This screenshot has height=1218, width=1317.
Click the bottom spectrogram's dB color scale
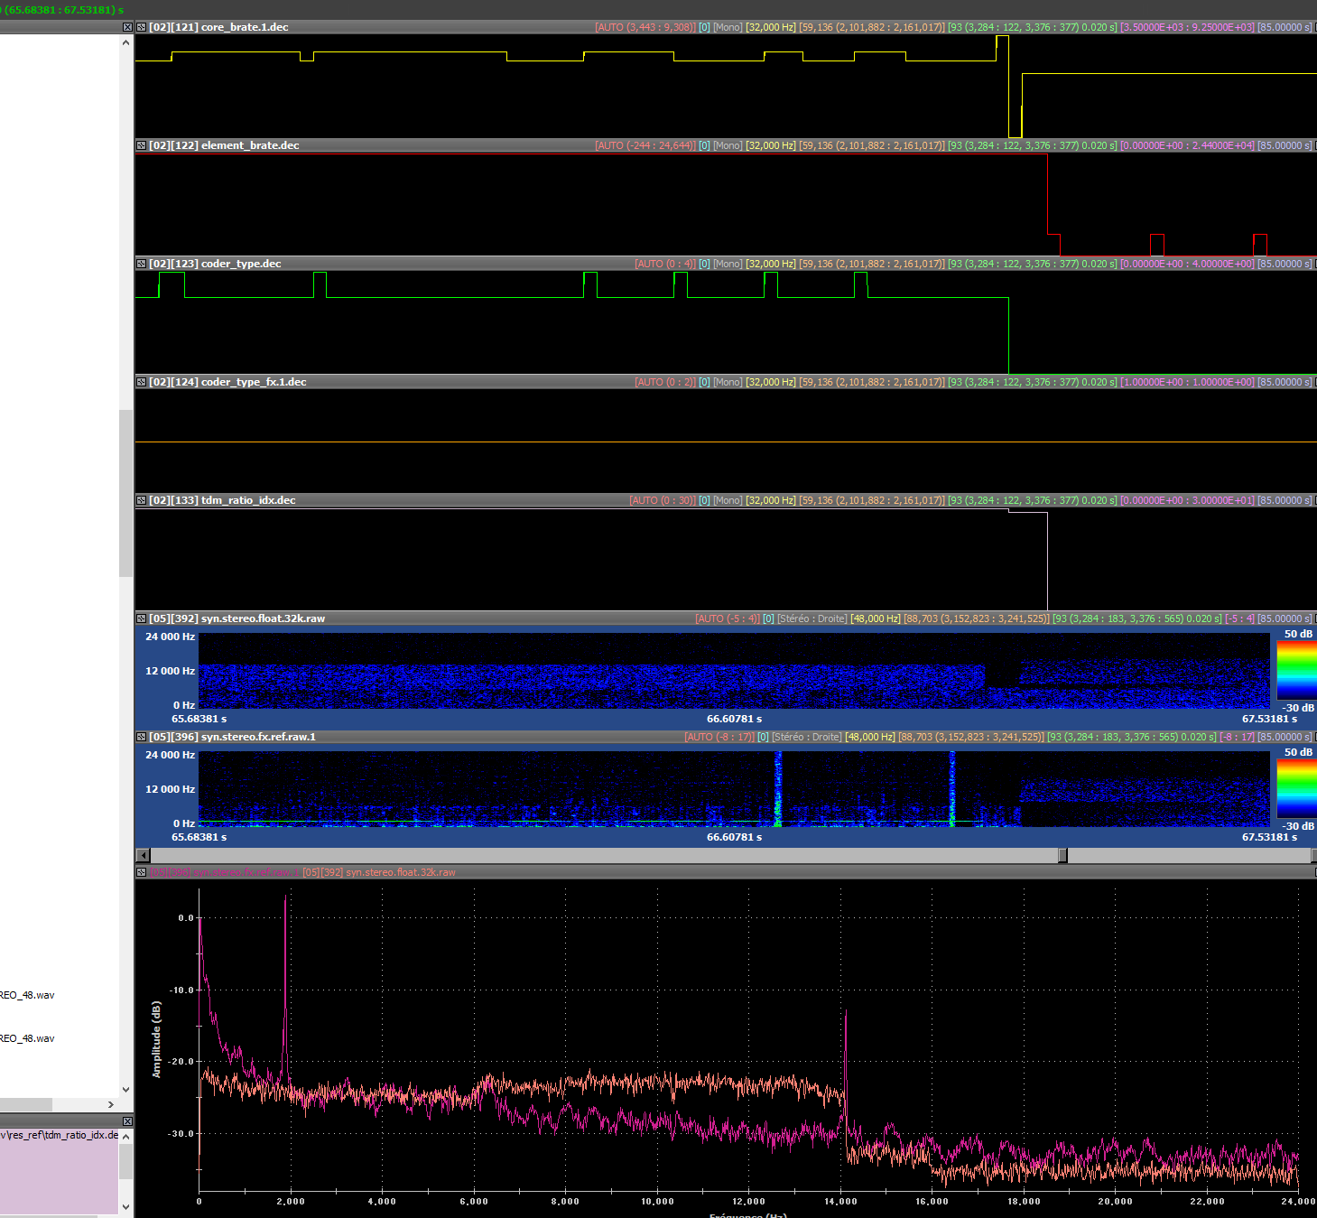(x=1295, y=788)
